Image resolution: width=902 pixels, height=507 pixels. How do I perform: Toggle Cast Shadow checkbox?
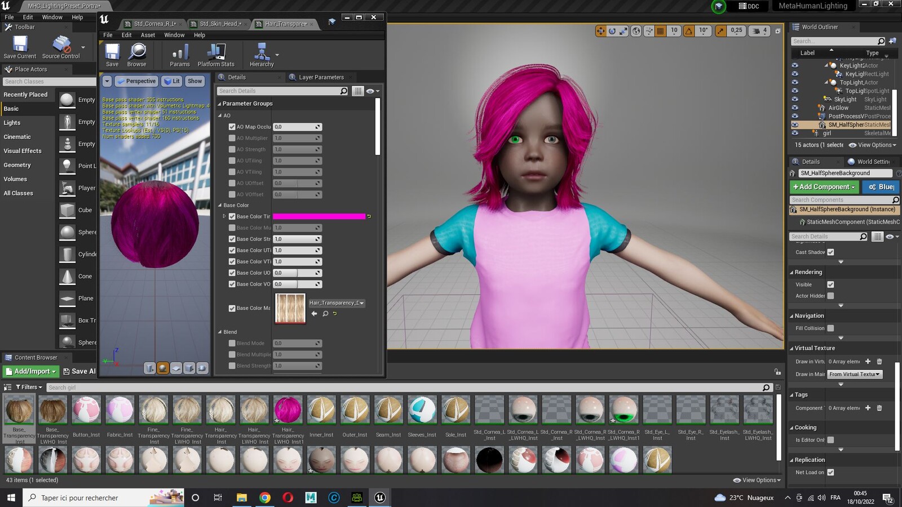point(830,252)
